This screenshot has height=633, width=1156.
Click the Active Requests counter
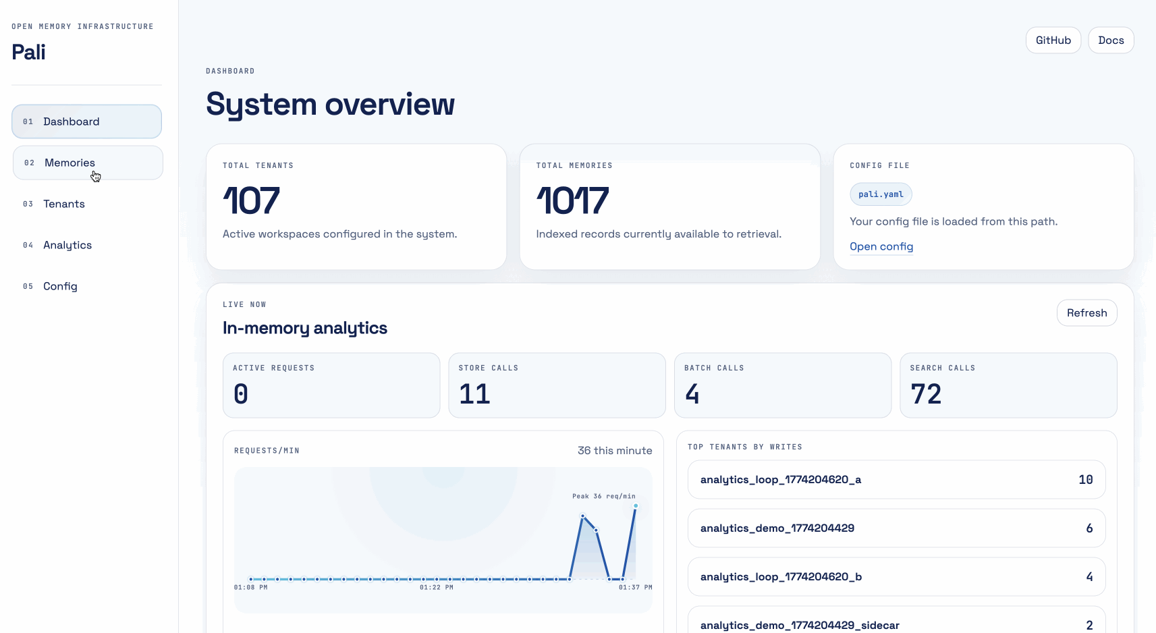331,385
